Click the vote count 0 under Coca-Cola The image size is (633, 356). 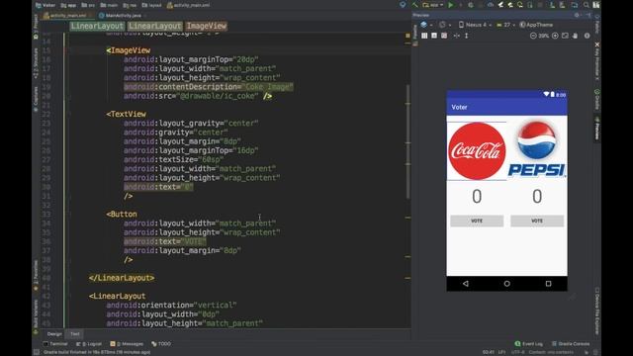(x=477, y=197)
